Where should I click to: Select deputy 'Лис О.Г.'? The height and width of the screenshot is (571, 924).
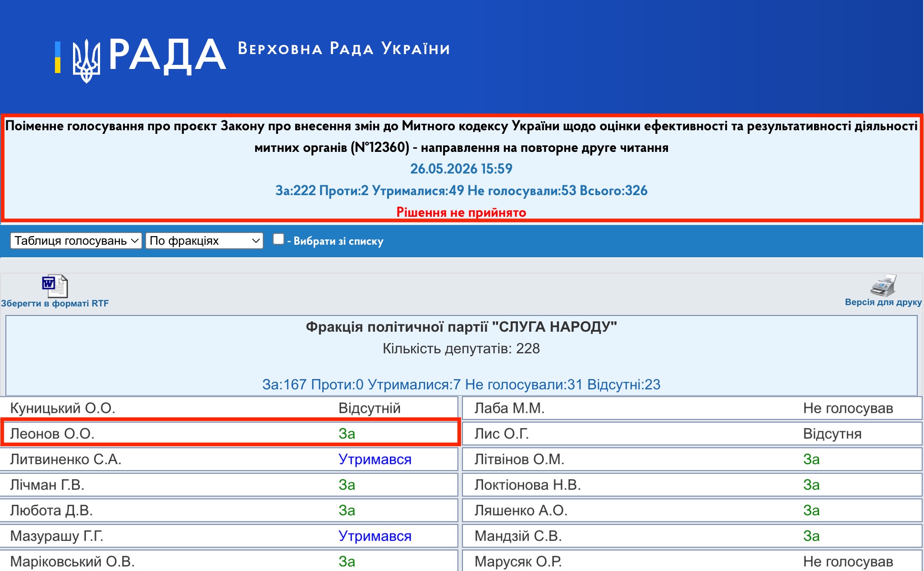click(x=502, y=434)
